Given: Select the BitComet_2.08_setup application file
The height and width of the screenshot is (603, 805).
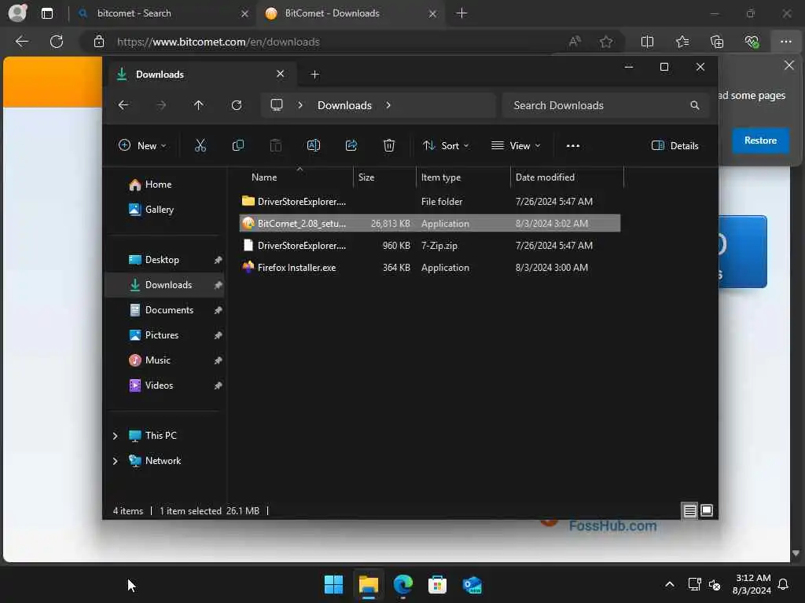Looking at the screenshot, I should (x=430, y=224).
